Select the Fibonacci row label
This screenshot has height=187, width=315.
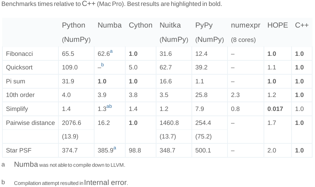point(19,54)
